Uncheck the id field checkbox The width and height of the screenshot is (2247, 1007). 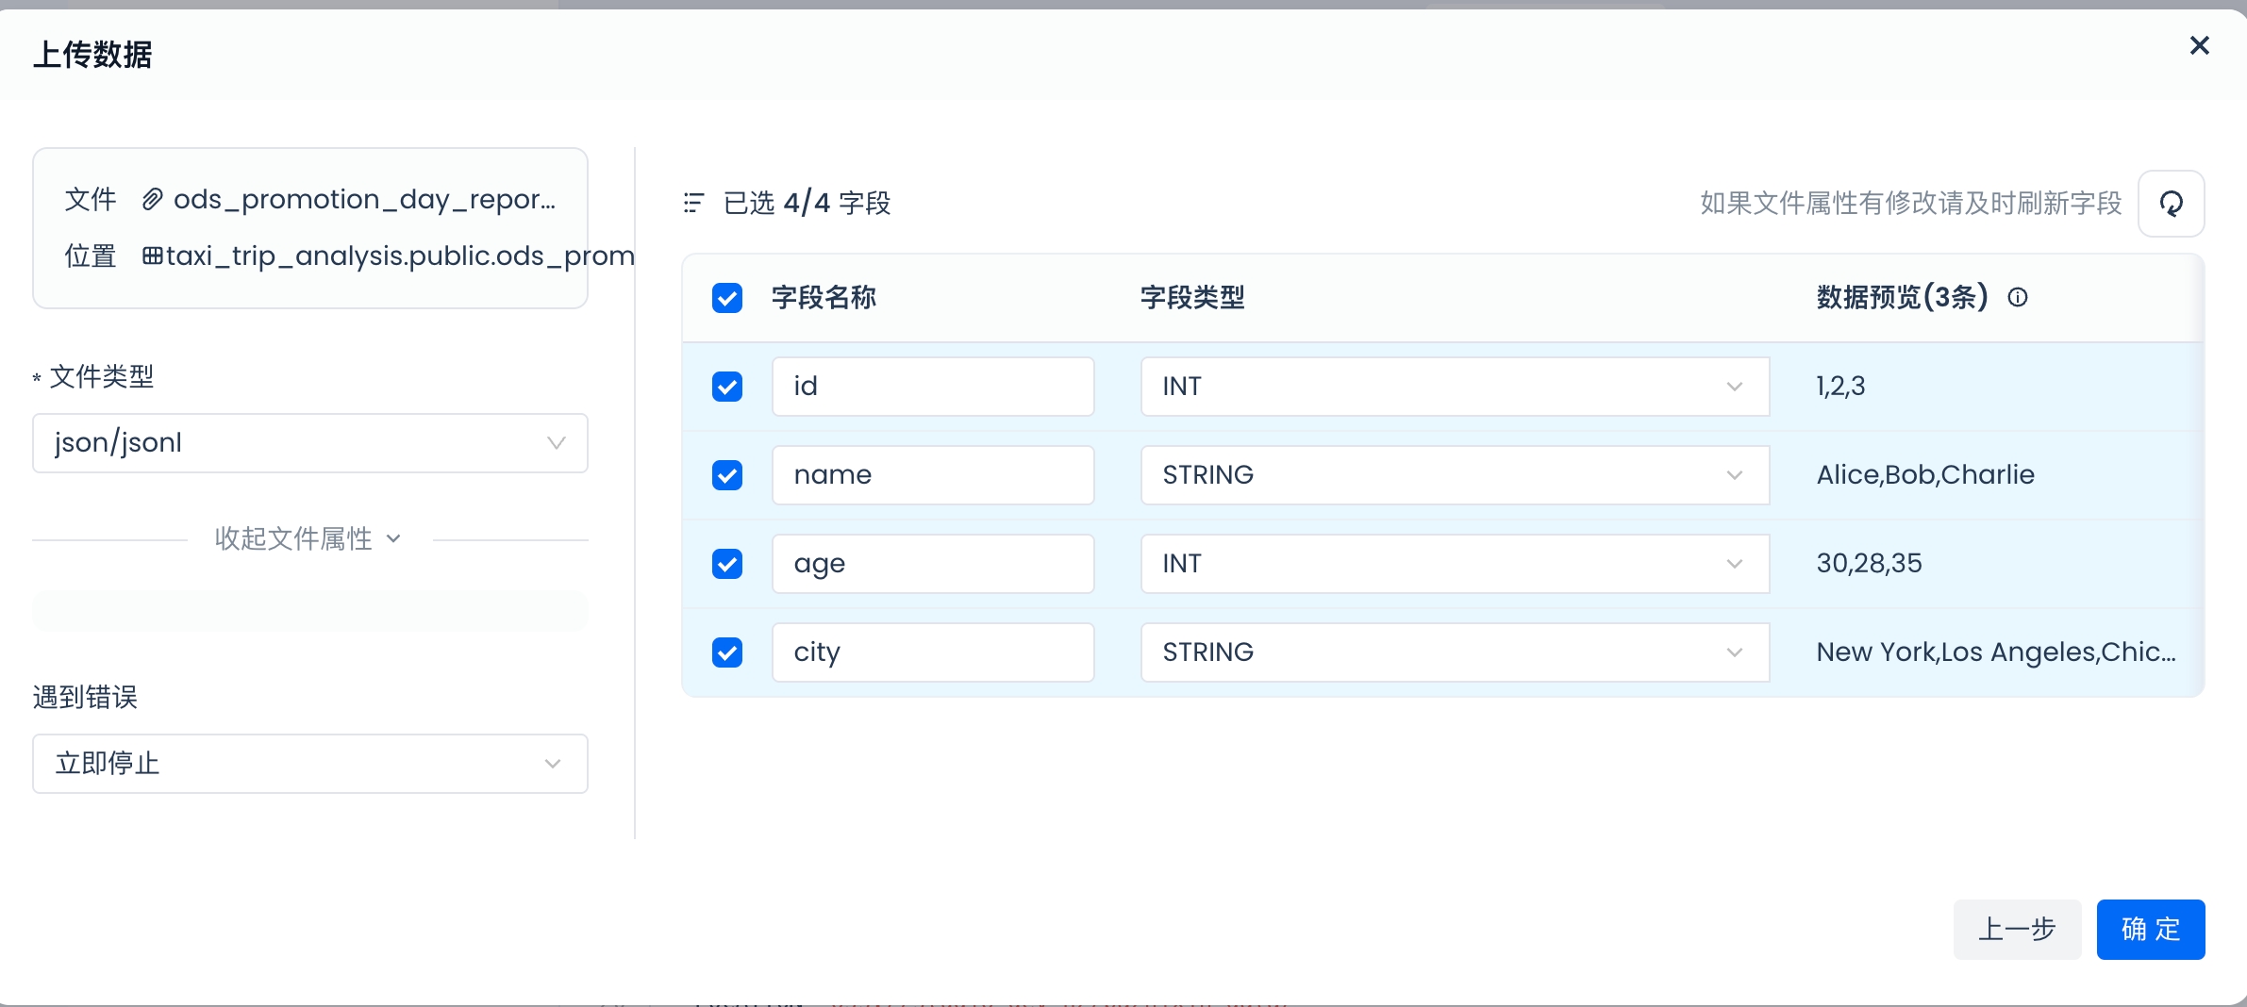click(x=726, y=387)
